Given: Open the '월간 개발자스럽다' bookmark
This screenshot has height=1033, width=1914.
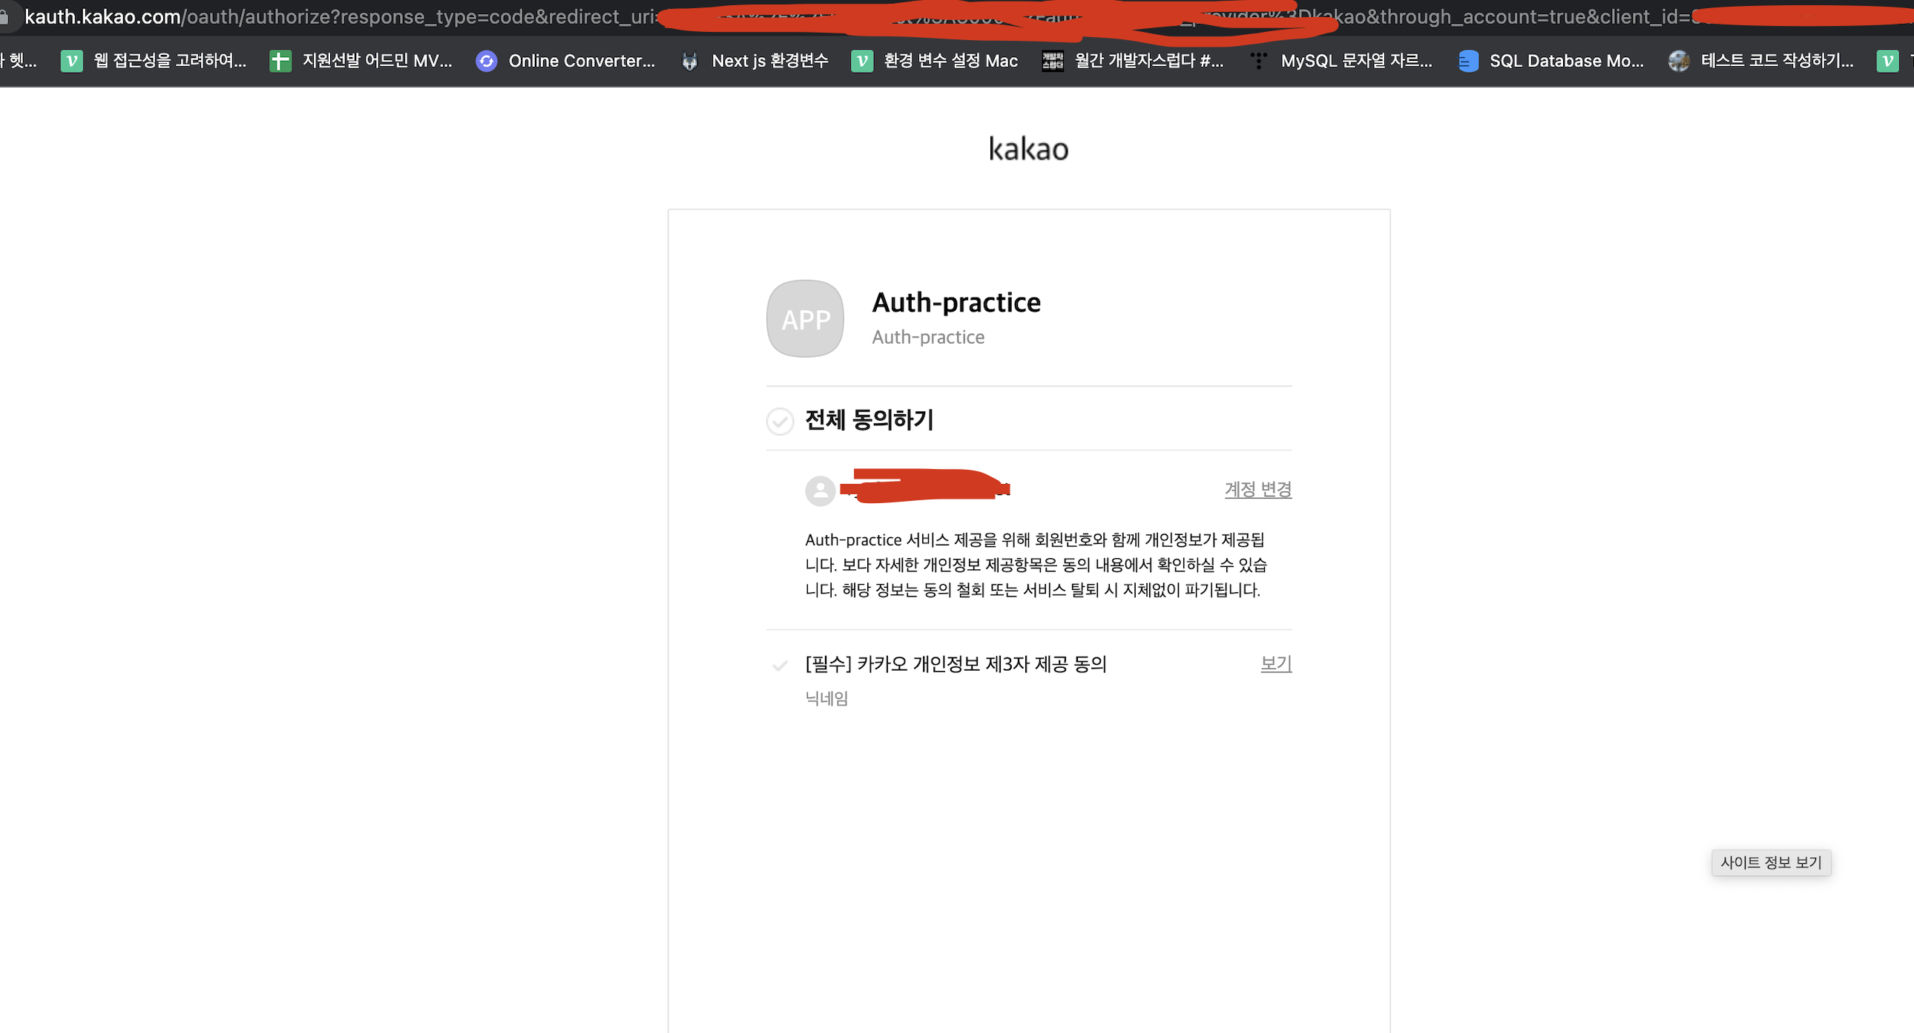Looking at the screenshot, I should pyautogui.click(x=1132, y=61).
